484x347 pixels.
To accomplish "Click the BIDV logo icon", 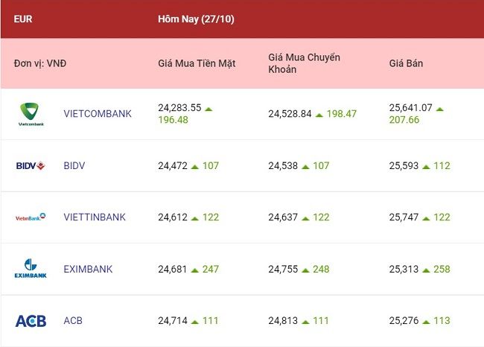I will 31,166.
